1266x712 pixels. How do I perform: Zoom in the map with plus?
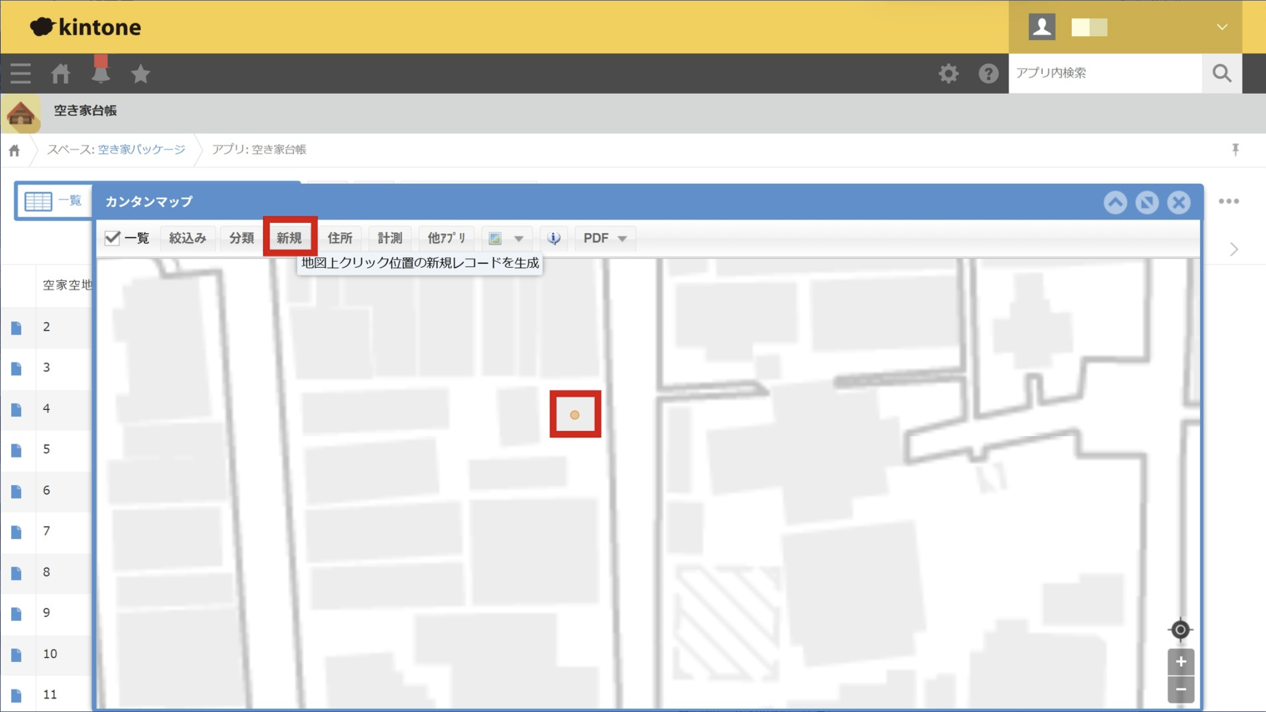[x=1181, y=662]
